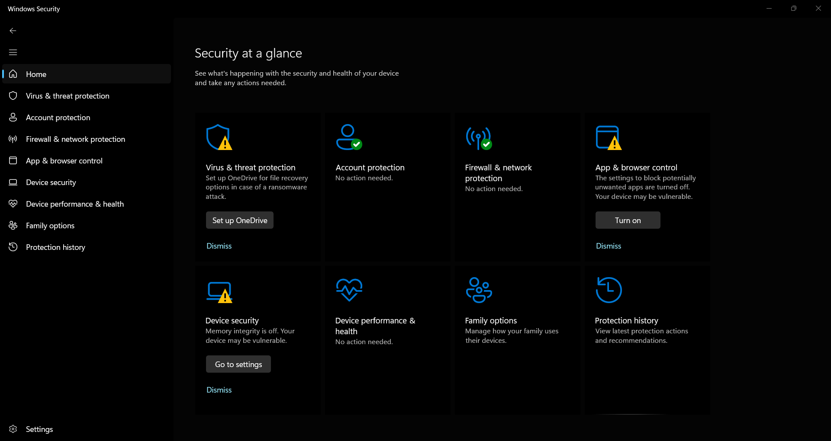Click the App & browser control tile title
The height and width of the screenshot is (441, 831).
pyautogui.click(x=636, y=167)
